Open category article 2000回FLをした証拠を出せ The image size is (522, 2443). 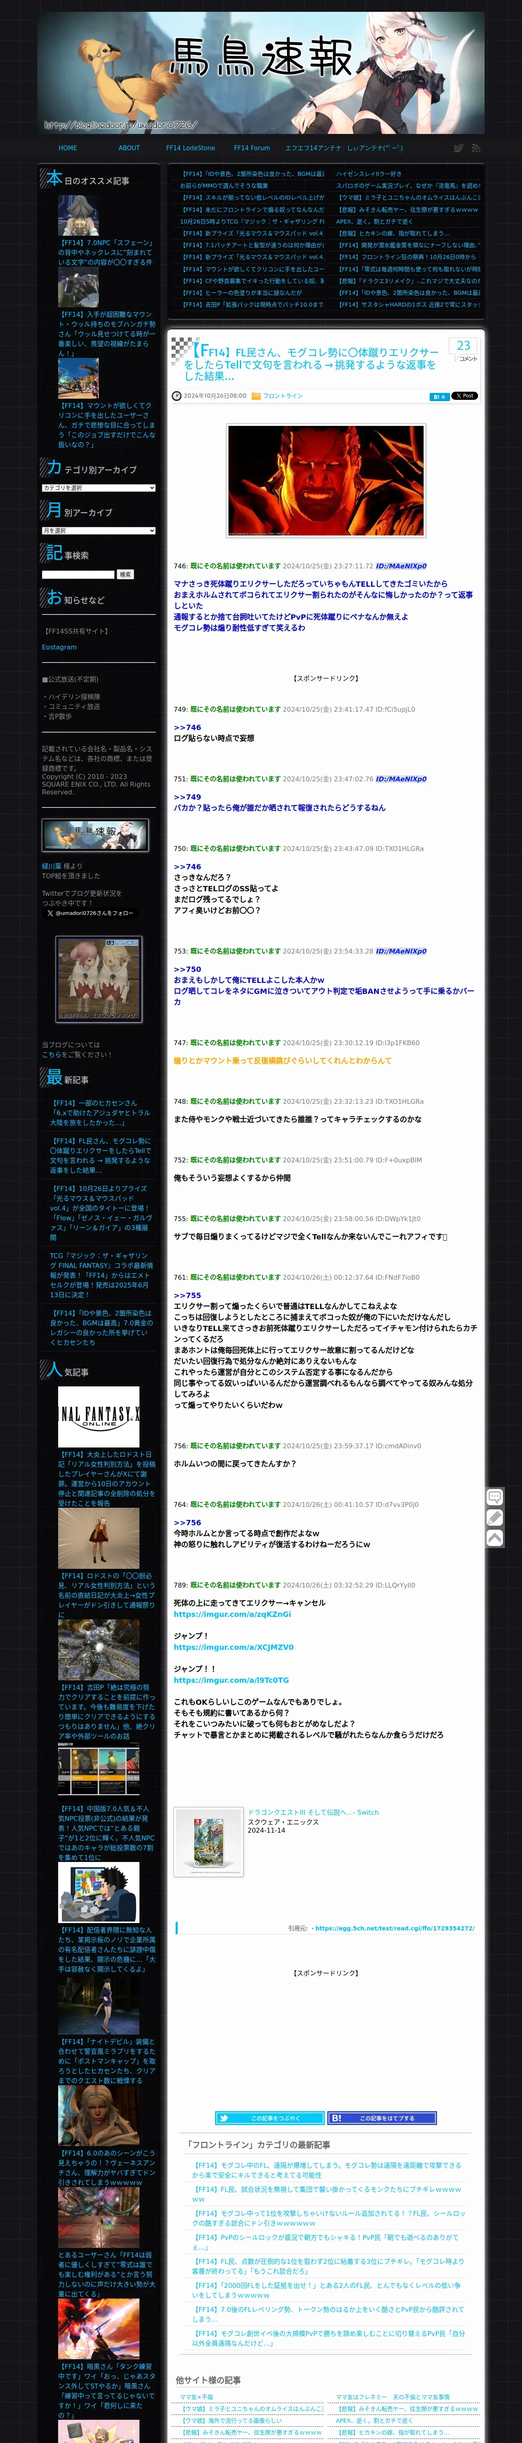(x=328, y=2290)
